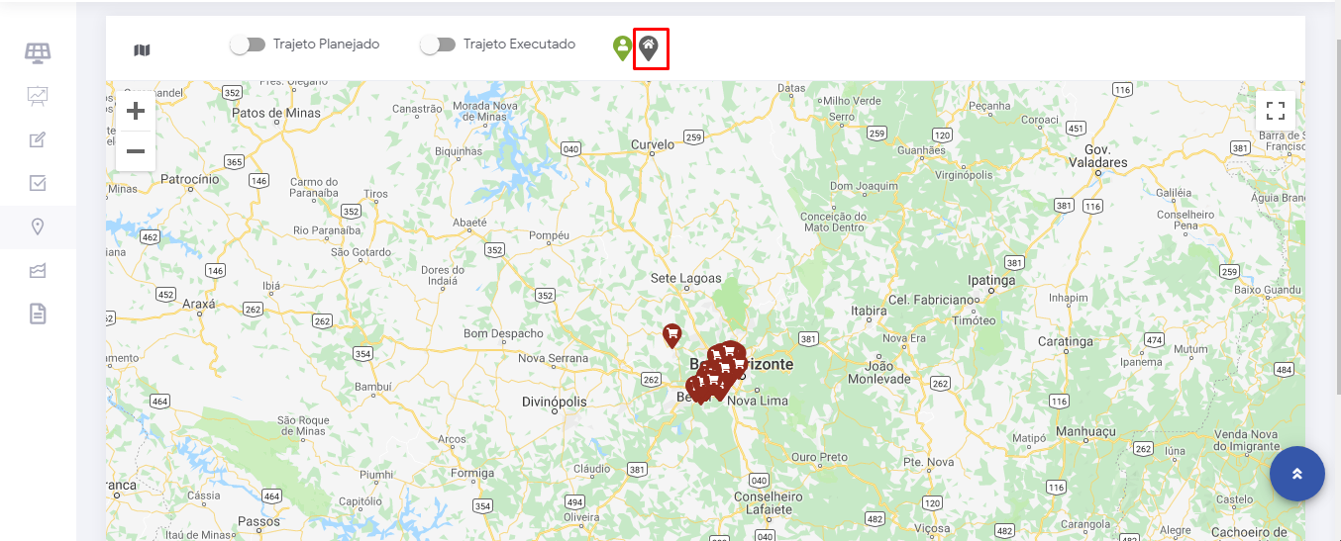This screenshot has width=1341, height=541.
Task: Click the Trajeto Planejado label
Action: tap(326, 45)
